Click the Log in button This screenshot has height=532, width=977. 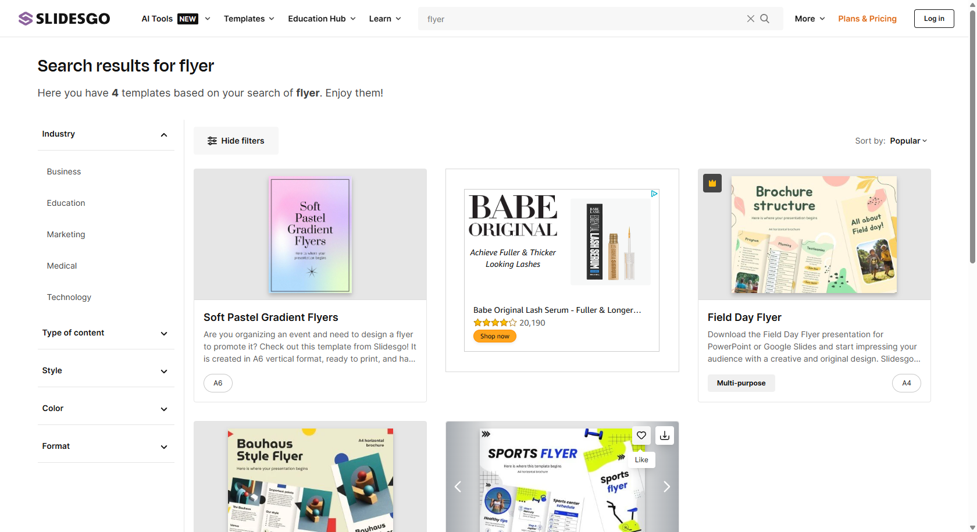tap(934, 19)
